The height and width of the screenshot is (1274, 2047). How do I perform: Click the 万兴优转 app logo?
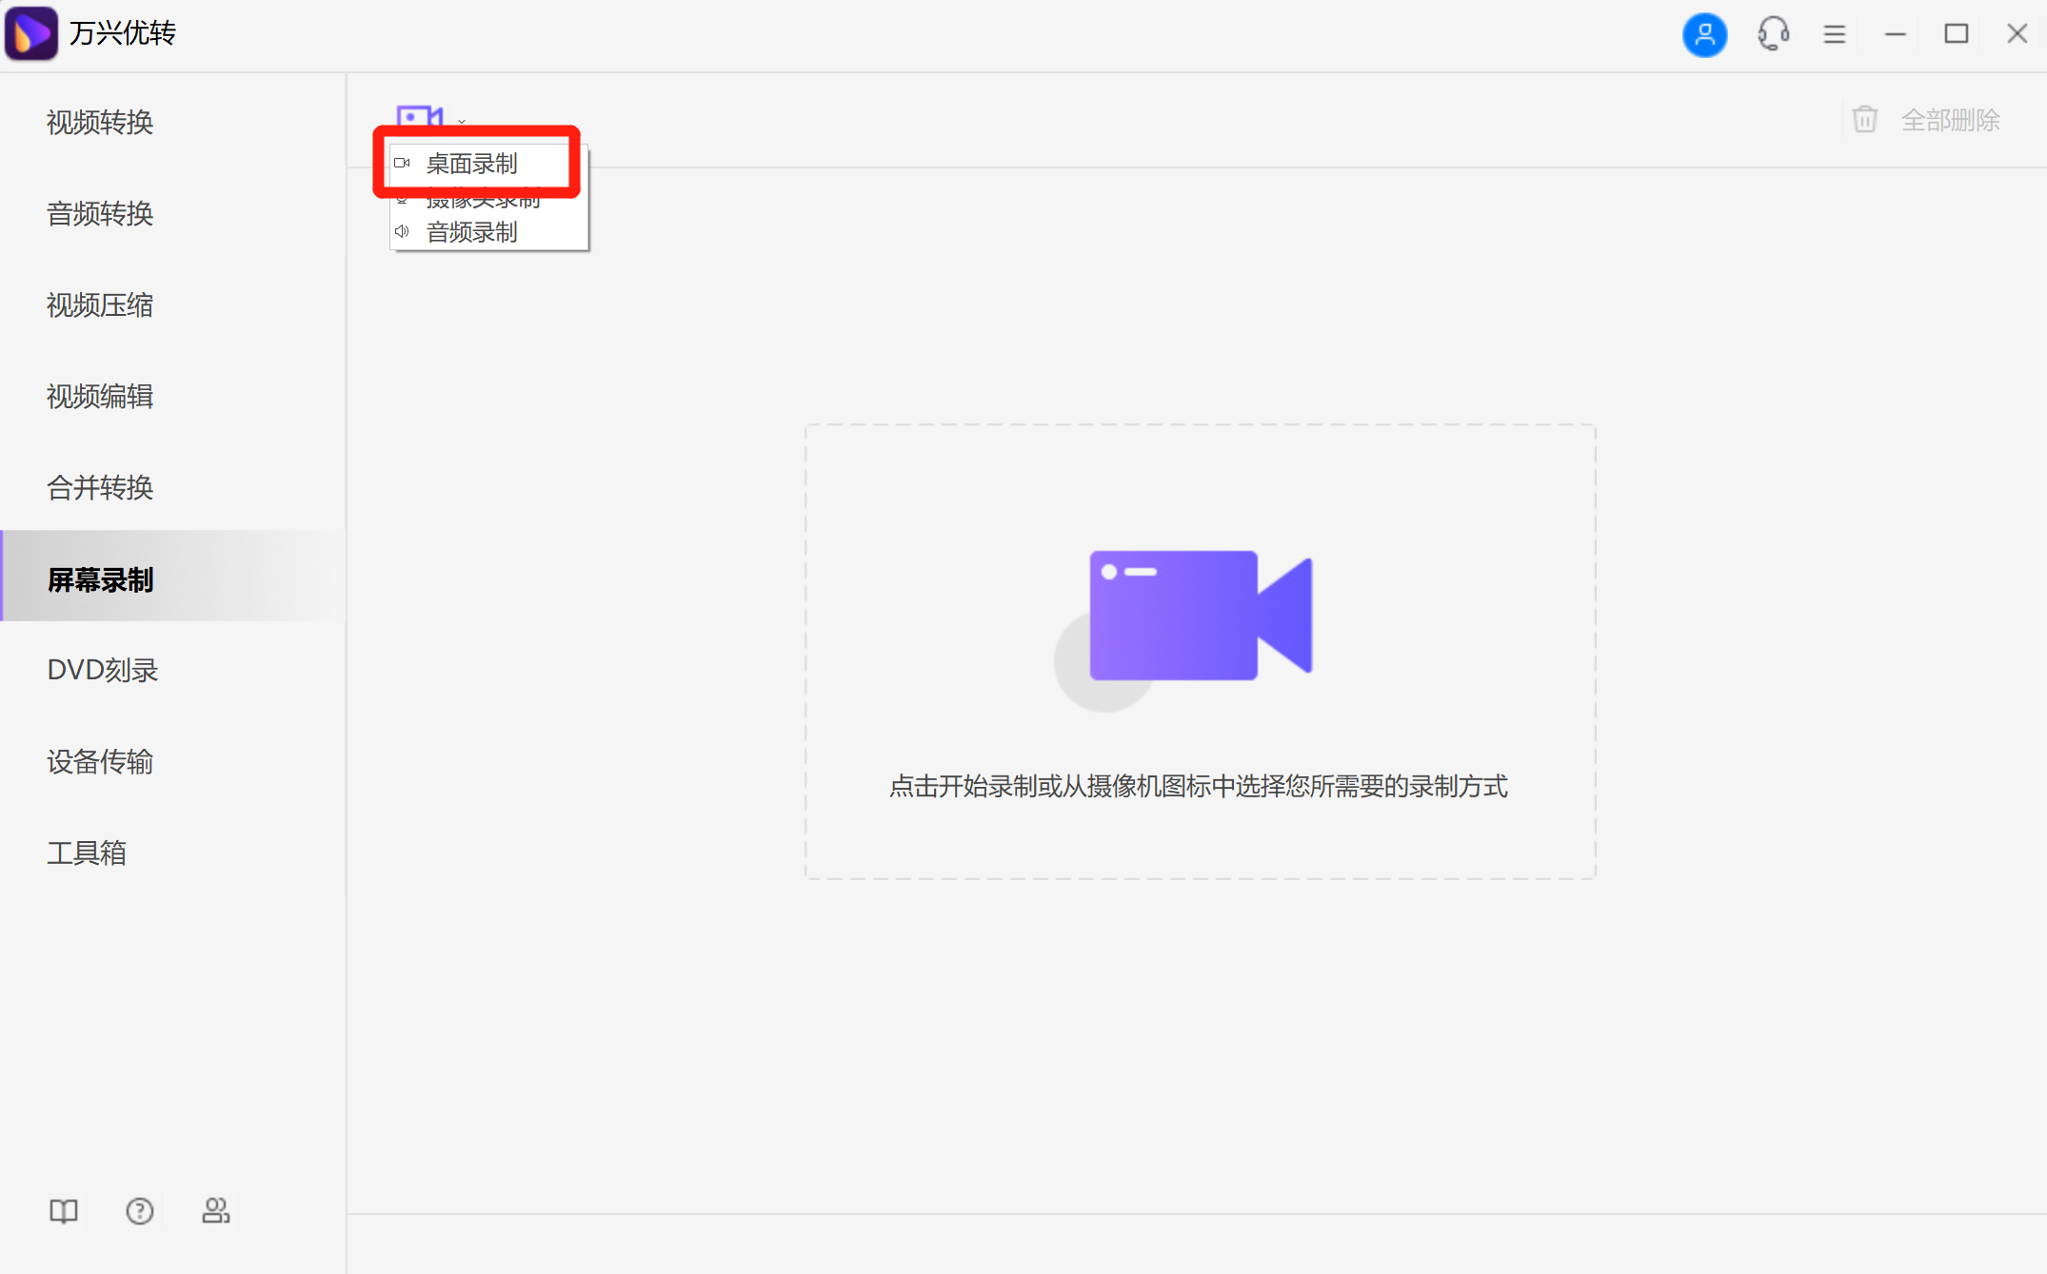point(31,33)
